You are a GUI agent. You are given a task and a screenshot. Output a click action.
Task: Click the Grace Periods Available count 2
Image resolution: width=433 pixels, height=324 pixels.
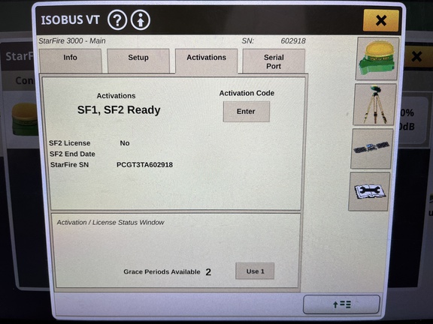208,272
